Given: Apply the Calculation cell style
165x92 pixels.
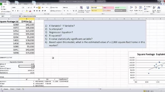Looking at the screenshot, I should (109, 10).
